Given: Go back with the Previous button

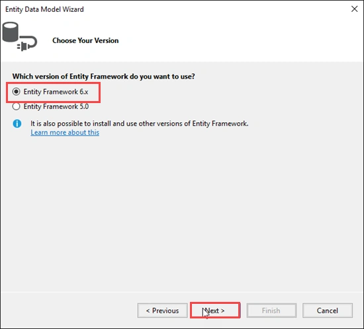Looking at the screenshot, I should pyautogui.click(x=163, y=311).
